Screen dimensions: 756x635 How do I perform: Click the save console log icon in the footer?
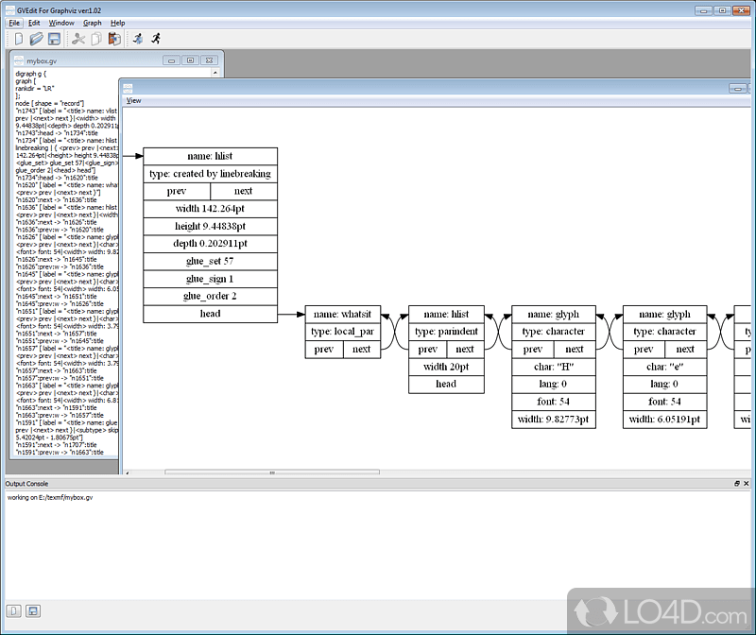33,611
